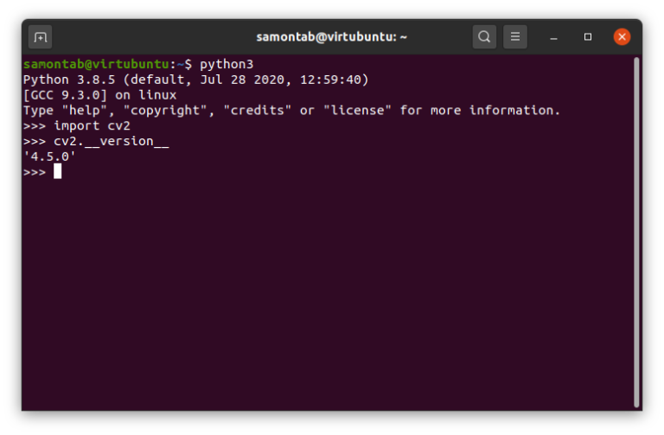The height and width of the screenshot is (435, 664).
Task: Click the word "license" in terminal
Action: [359, 111]
